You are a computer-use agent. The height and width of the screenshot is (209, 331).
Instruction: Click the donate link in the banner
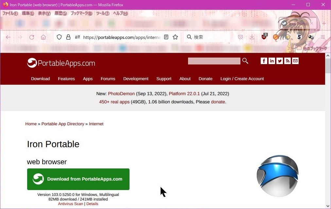click(218, 102)
